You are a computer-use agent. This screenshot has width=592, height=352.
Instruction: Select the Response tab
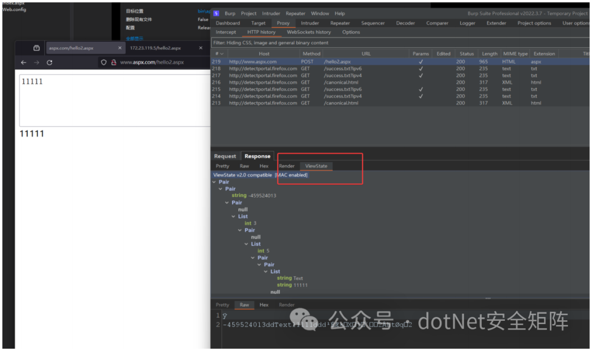257,156
